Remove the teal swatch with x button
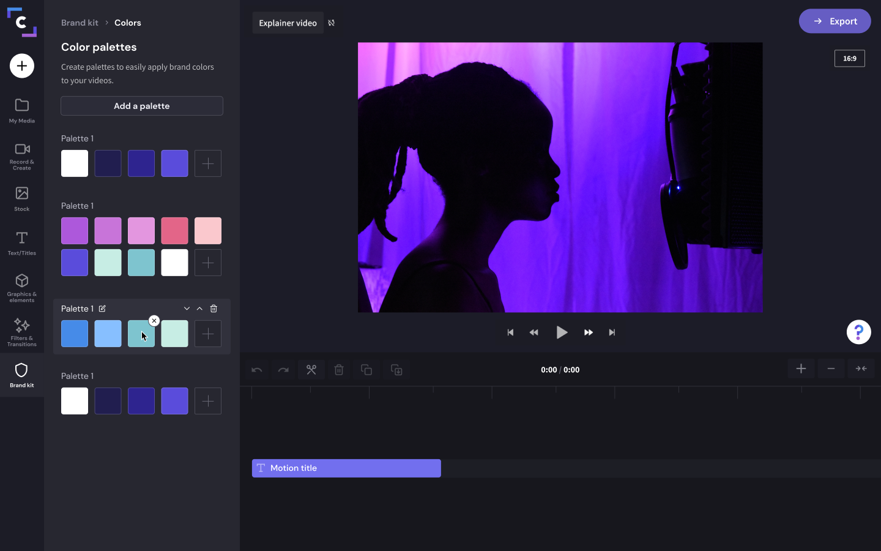The width and height of the screenshot is (881, 551). point(154,321)
